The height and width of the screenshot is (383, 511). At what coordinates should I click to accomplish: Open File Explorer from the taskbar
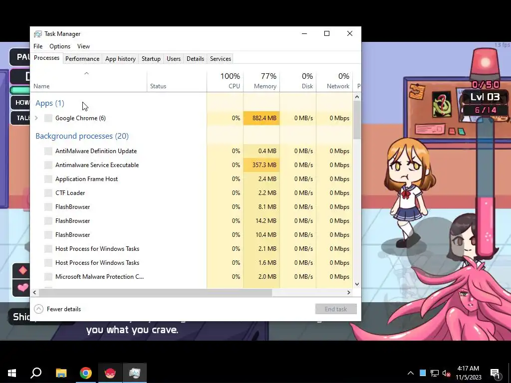pos(61,373)
